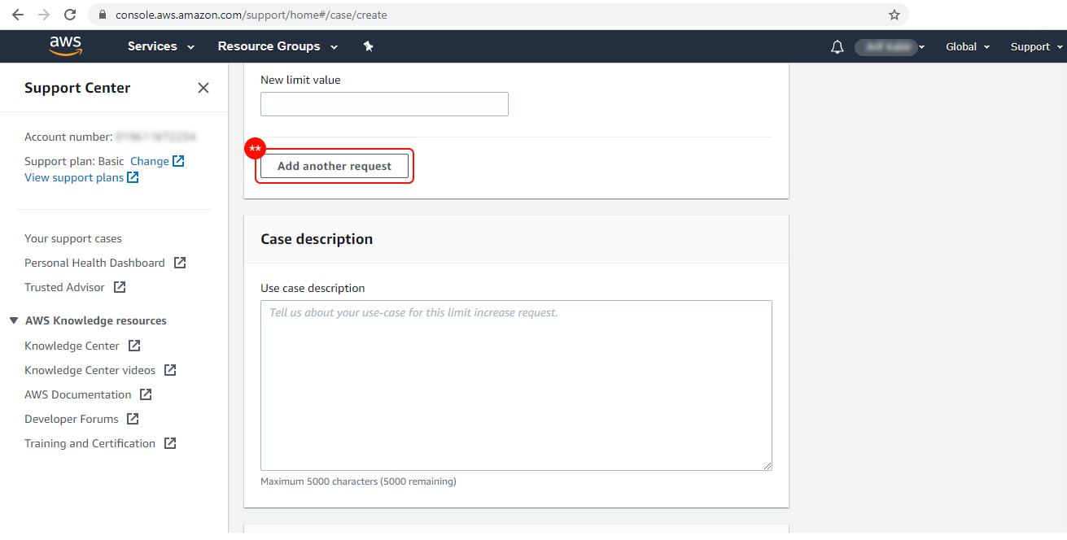The image size is (1067, 540).
Task: Click inside the Use case description textarea
Action: click(x=516, y=385)
